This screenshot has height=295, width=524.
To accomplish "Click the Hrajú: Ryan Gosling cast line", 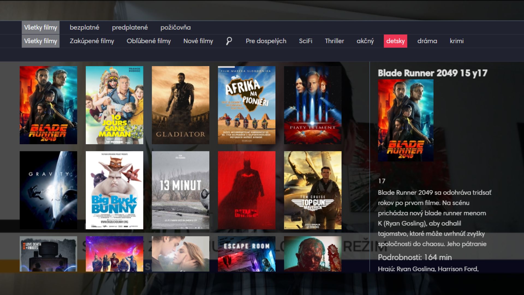I will [428, 269].
